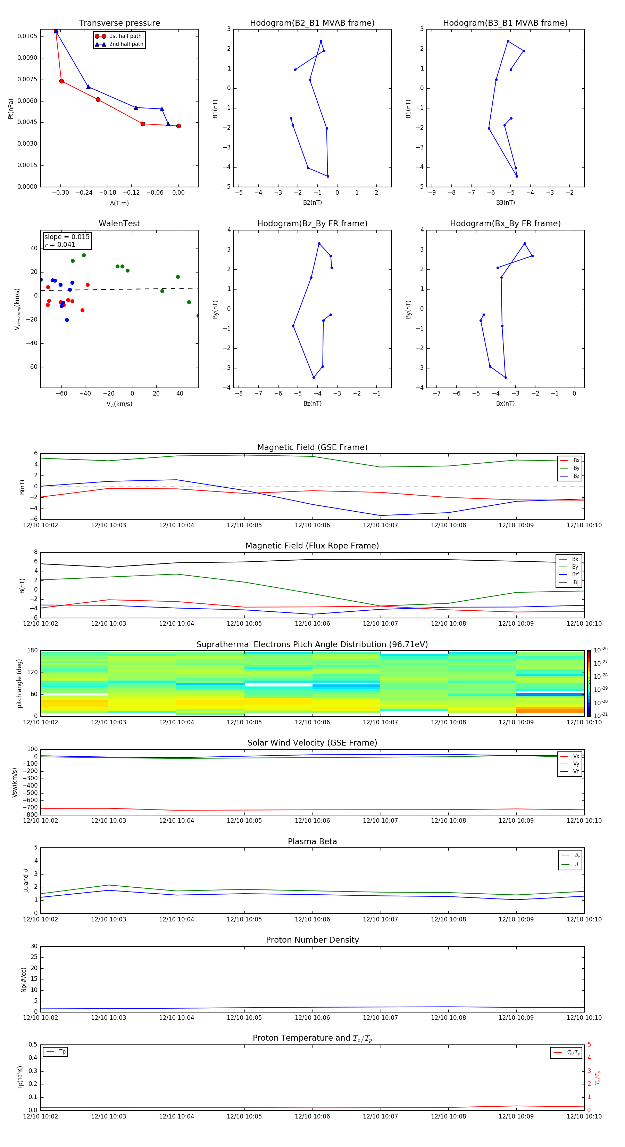The image size is (625, 1147).
Task: Click the "Proton Temperature and Te/Tp" title
Action: 312,1038
